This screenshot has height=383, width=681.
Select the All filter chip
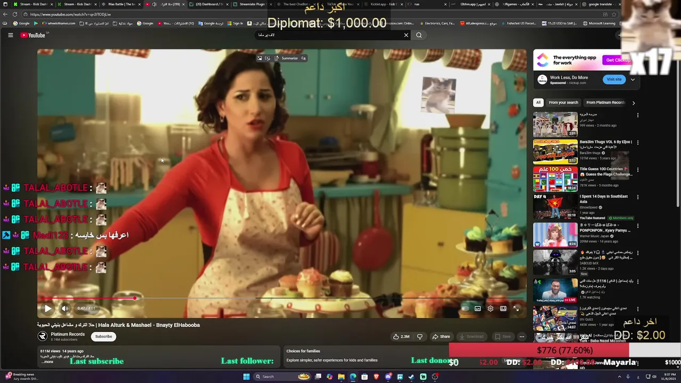point(538,103)
